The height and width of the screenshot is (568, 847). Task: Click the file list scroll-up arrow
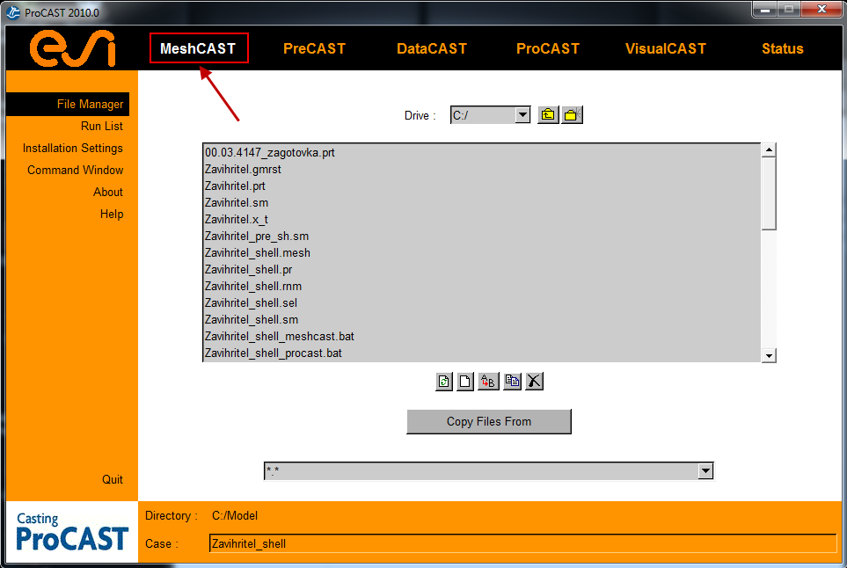pos(769,149)
